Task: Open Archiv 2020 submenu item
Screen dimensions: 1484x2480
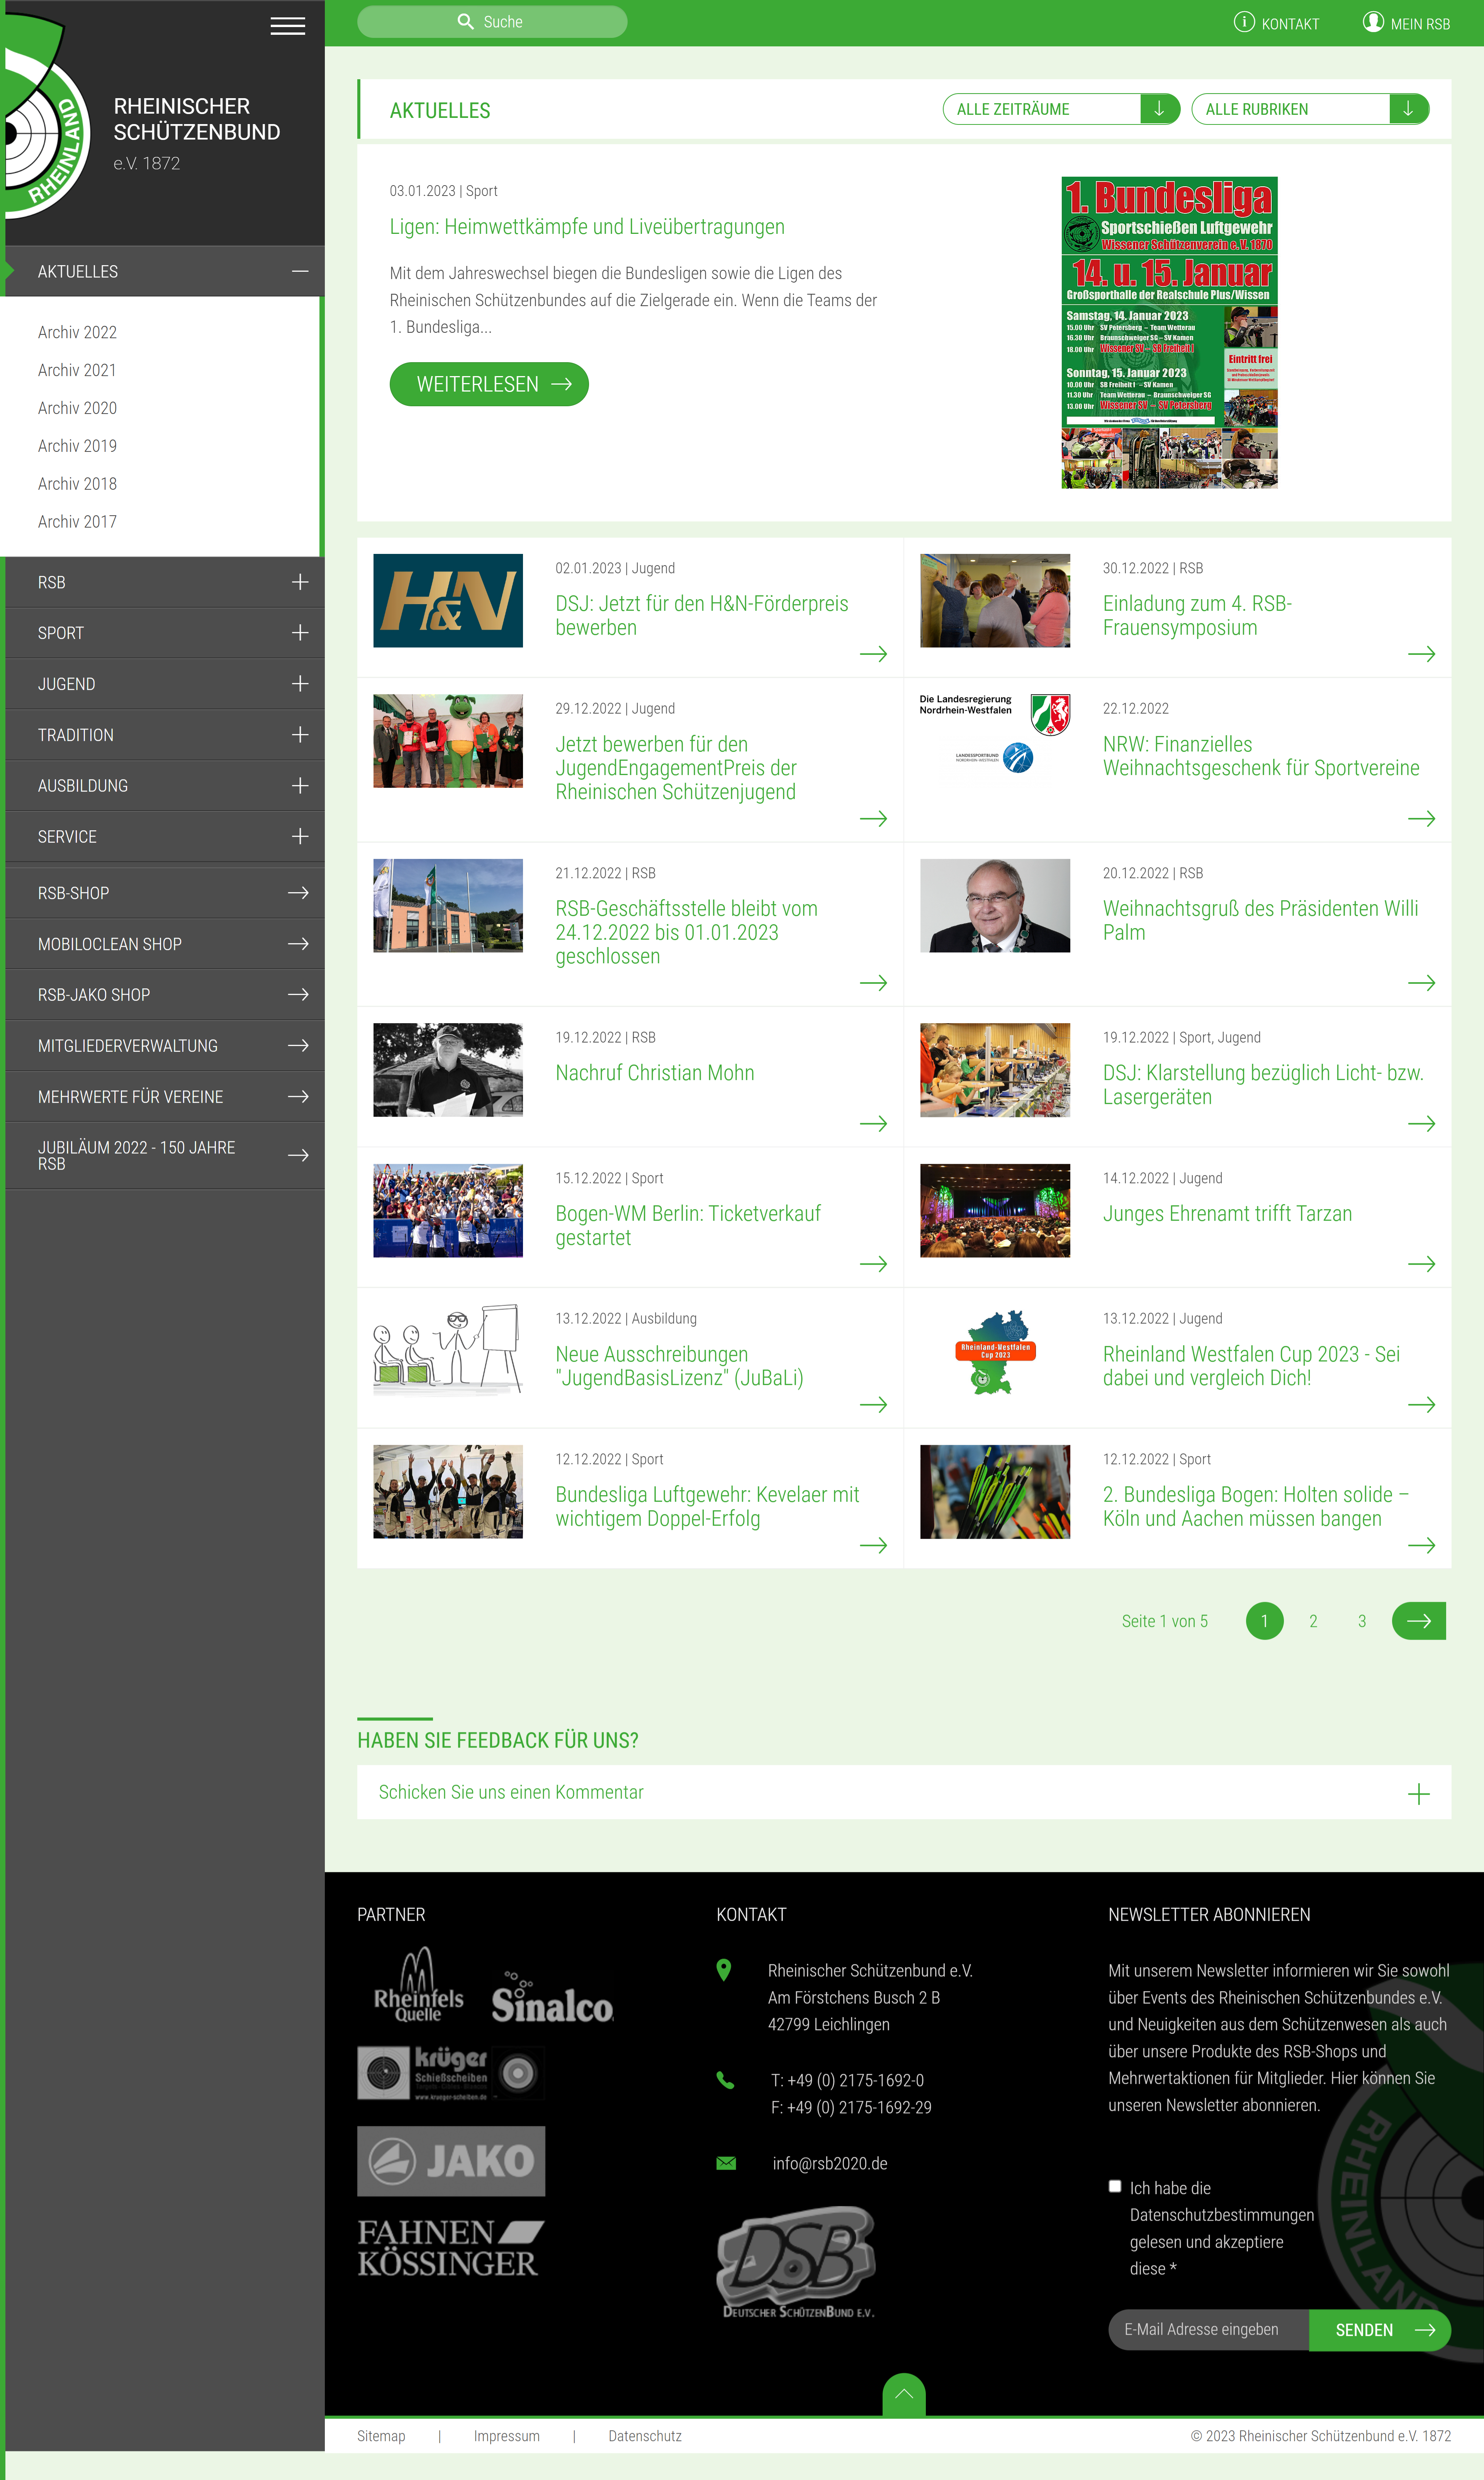Action: click(77, 408)
